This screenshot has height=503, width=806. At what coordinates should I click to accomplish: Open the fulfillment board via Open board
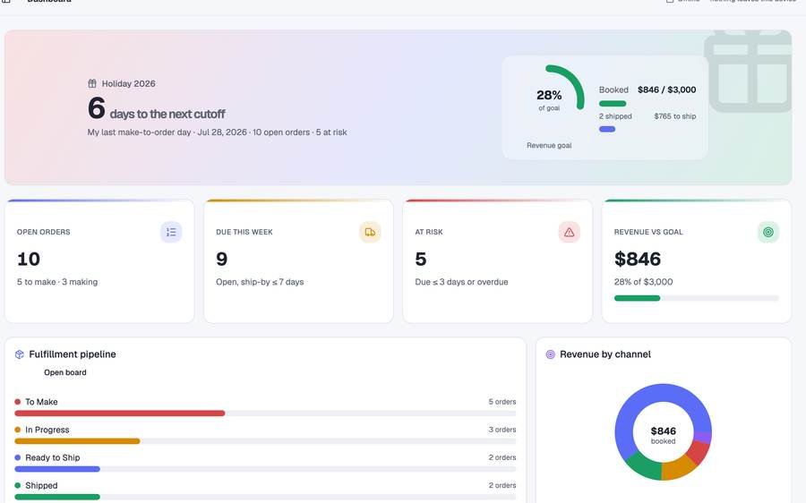tap(64, 372)
